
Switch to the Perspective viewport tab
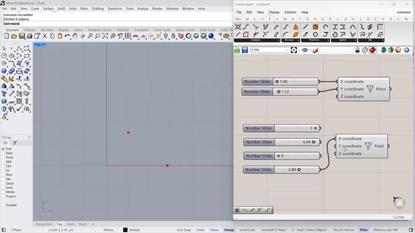[44, 224]
